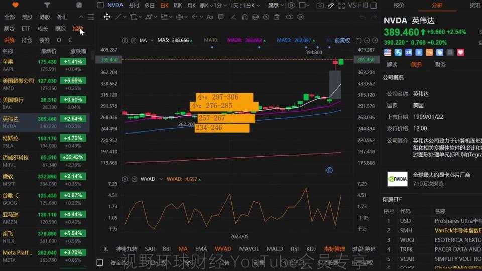Open WVAD indicator settings gear
This screenshot has width=482, height=271.
pyautogui.click(x=125, y=179)
